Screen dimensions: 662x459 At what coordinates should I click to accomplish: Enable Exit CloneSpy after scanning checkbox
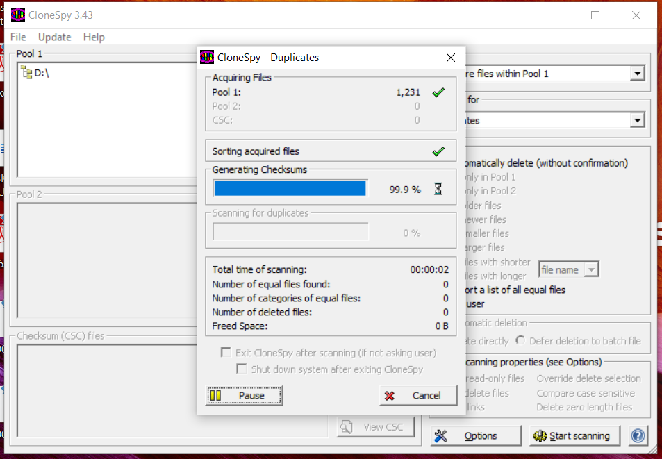226,352
